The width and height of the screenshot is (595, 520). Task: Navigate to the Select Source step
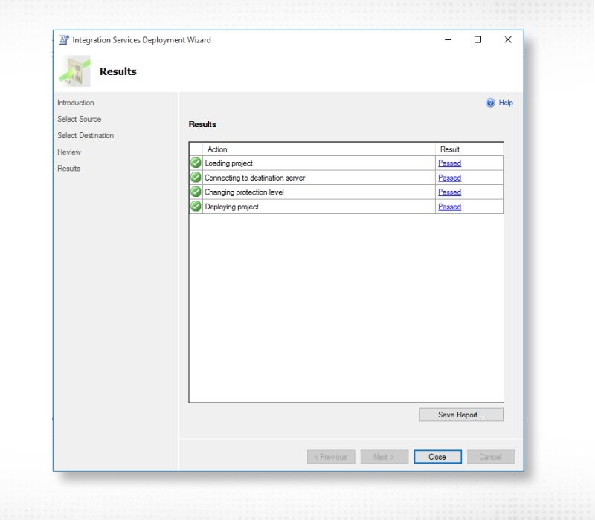point(77,119)
